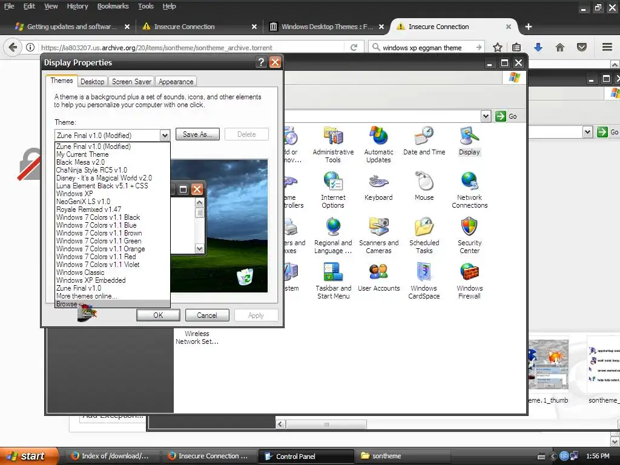The width and height of the screenshot is (620, 465).
Task: Bookmark this page with star icon
Action: [x=498, y=47]
